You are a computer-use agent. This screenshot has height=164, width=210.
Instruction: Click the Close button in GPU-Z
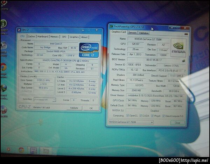(177, 123)
